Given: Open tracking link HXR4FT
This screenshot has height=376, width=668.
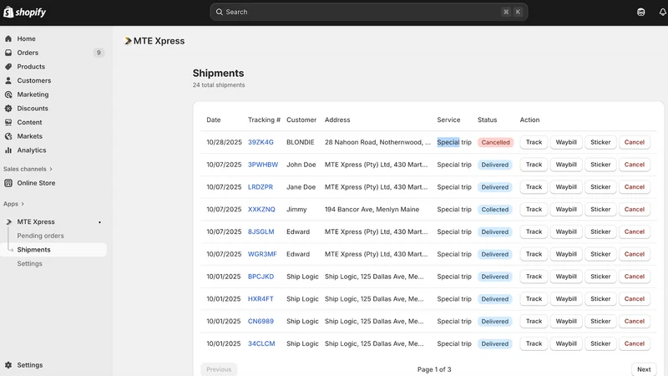Looking at the screenshot, I should click(261, 299).
